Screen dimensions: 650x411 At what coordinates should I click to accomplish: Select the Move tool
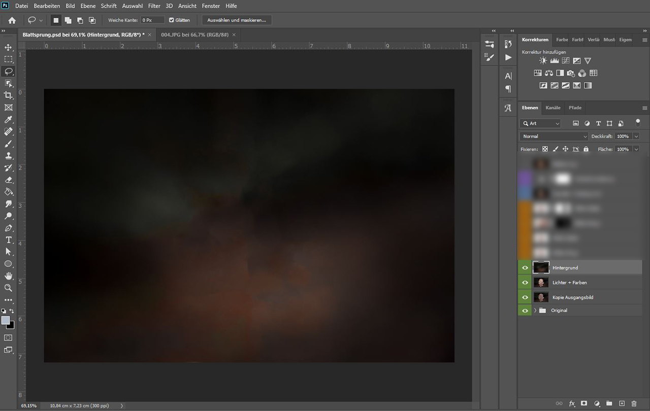coord(9,47)
